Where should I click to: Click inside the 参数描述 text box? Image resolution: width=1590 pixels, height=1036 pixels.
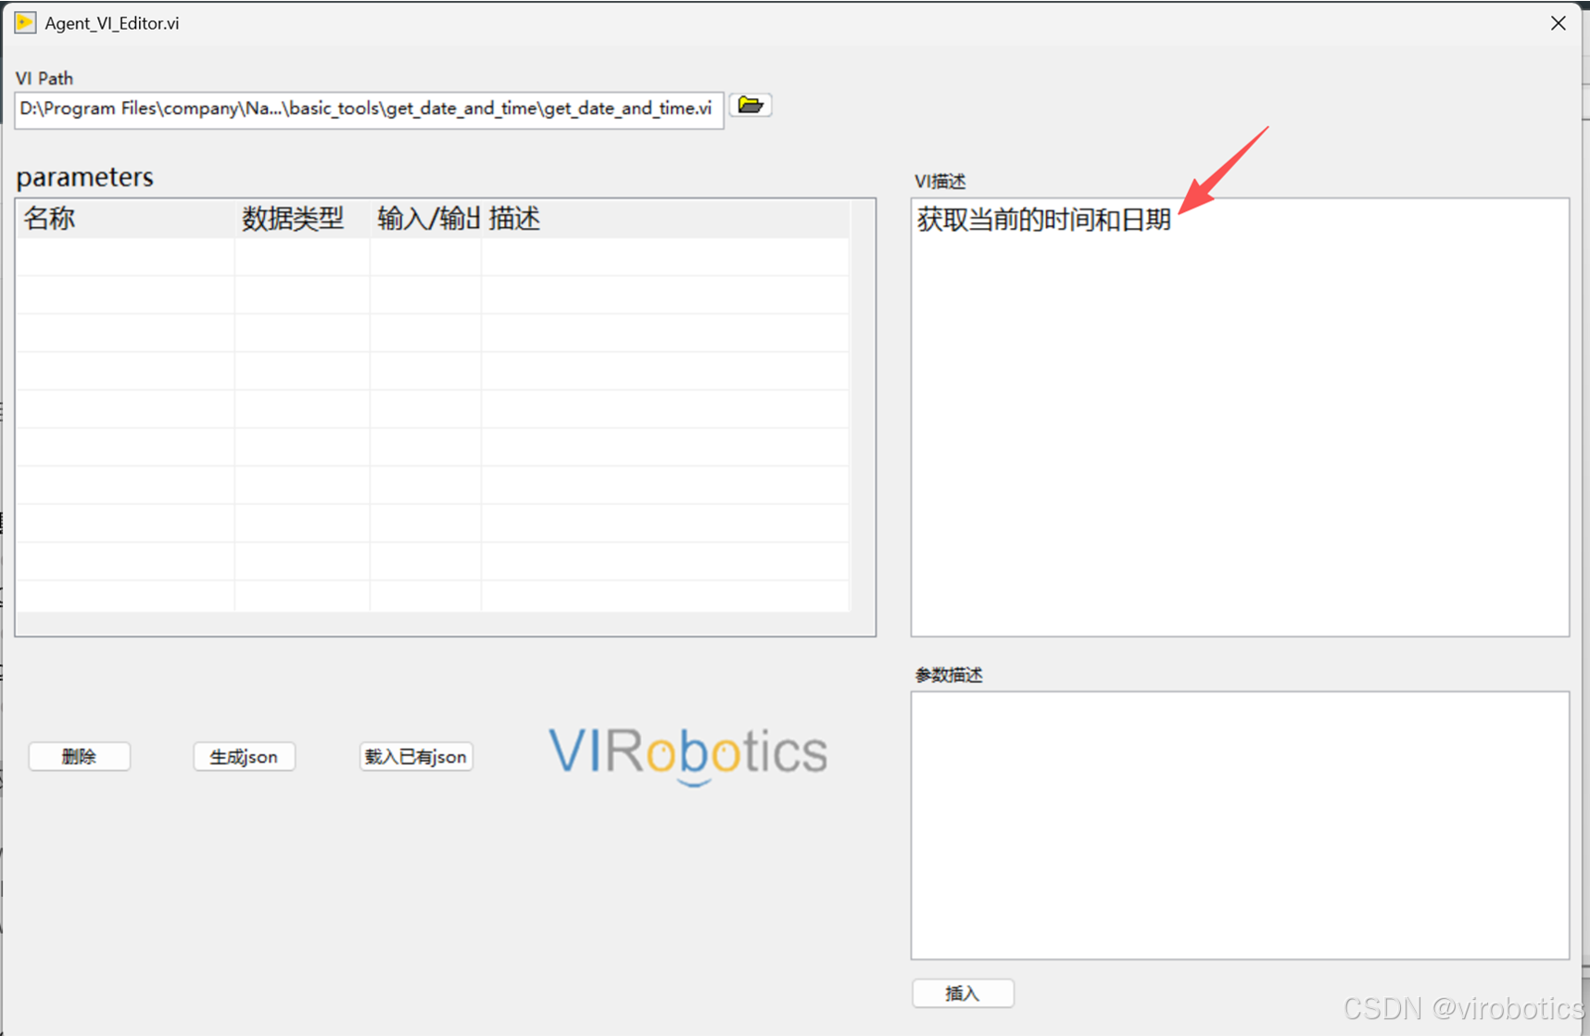click(1240, 825)
